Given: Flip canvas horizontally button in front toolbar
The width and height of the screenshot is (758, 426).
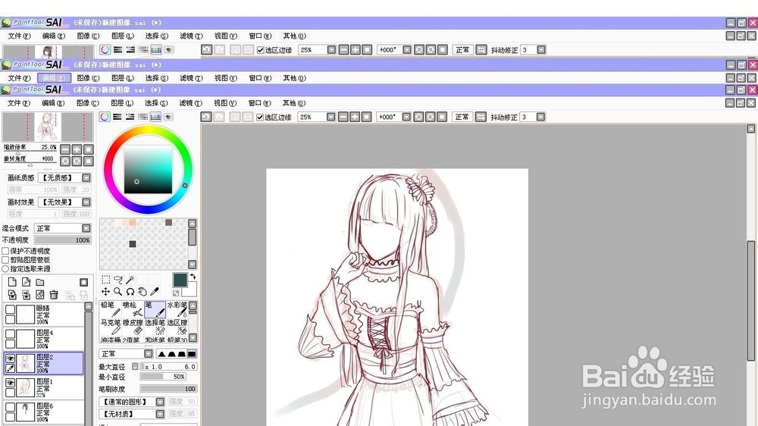Looking at the screenshot, I should coord(481,117).
